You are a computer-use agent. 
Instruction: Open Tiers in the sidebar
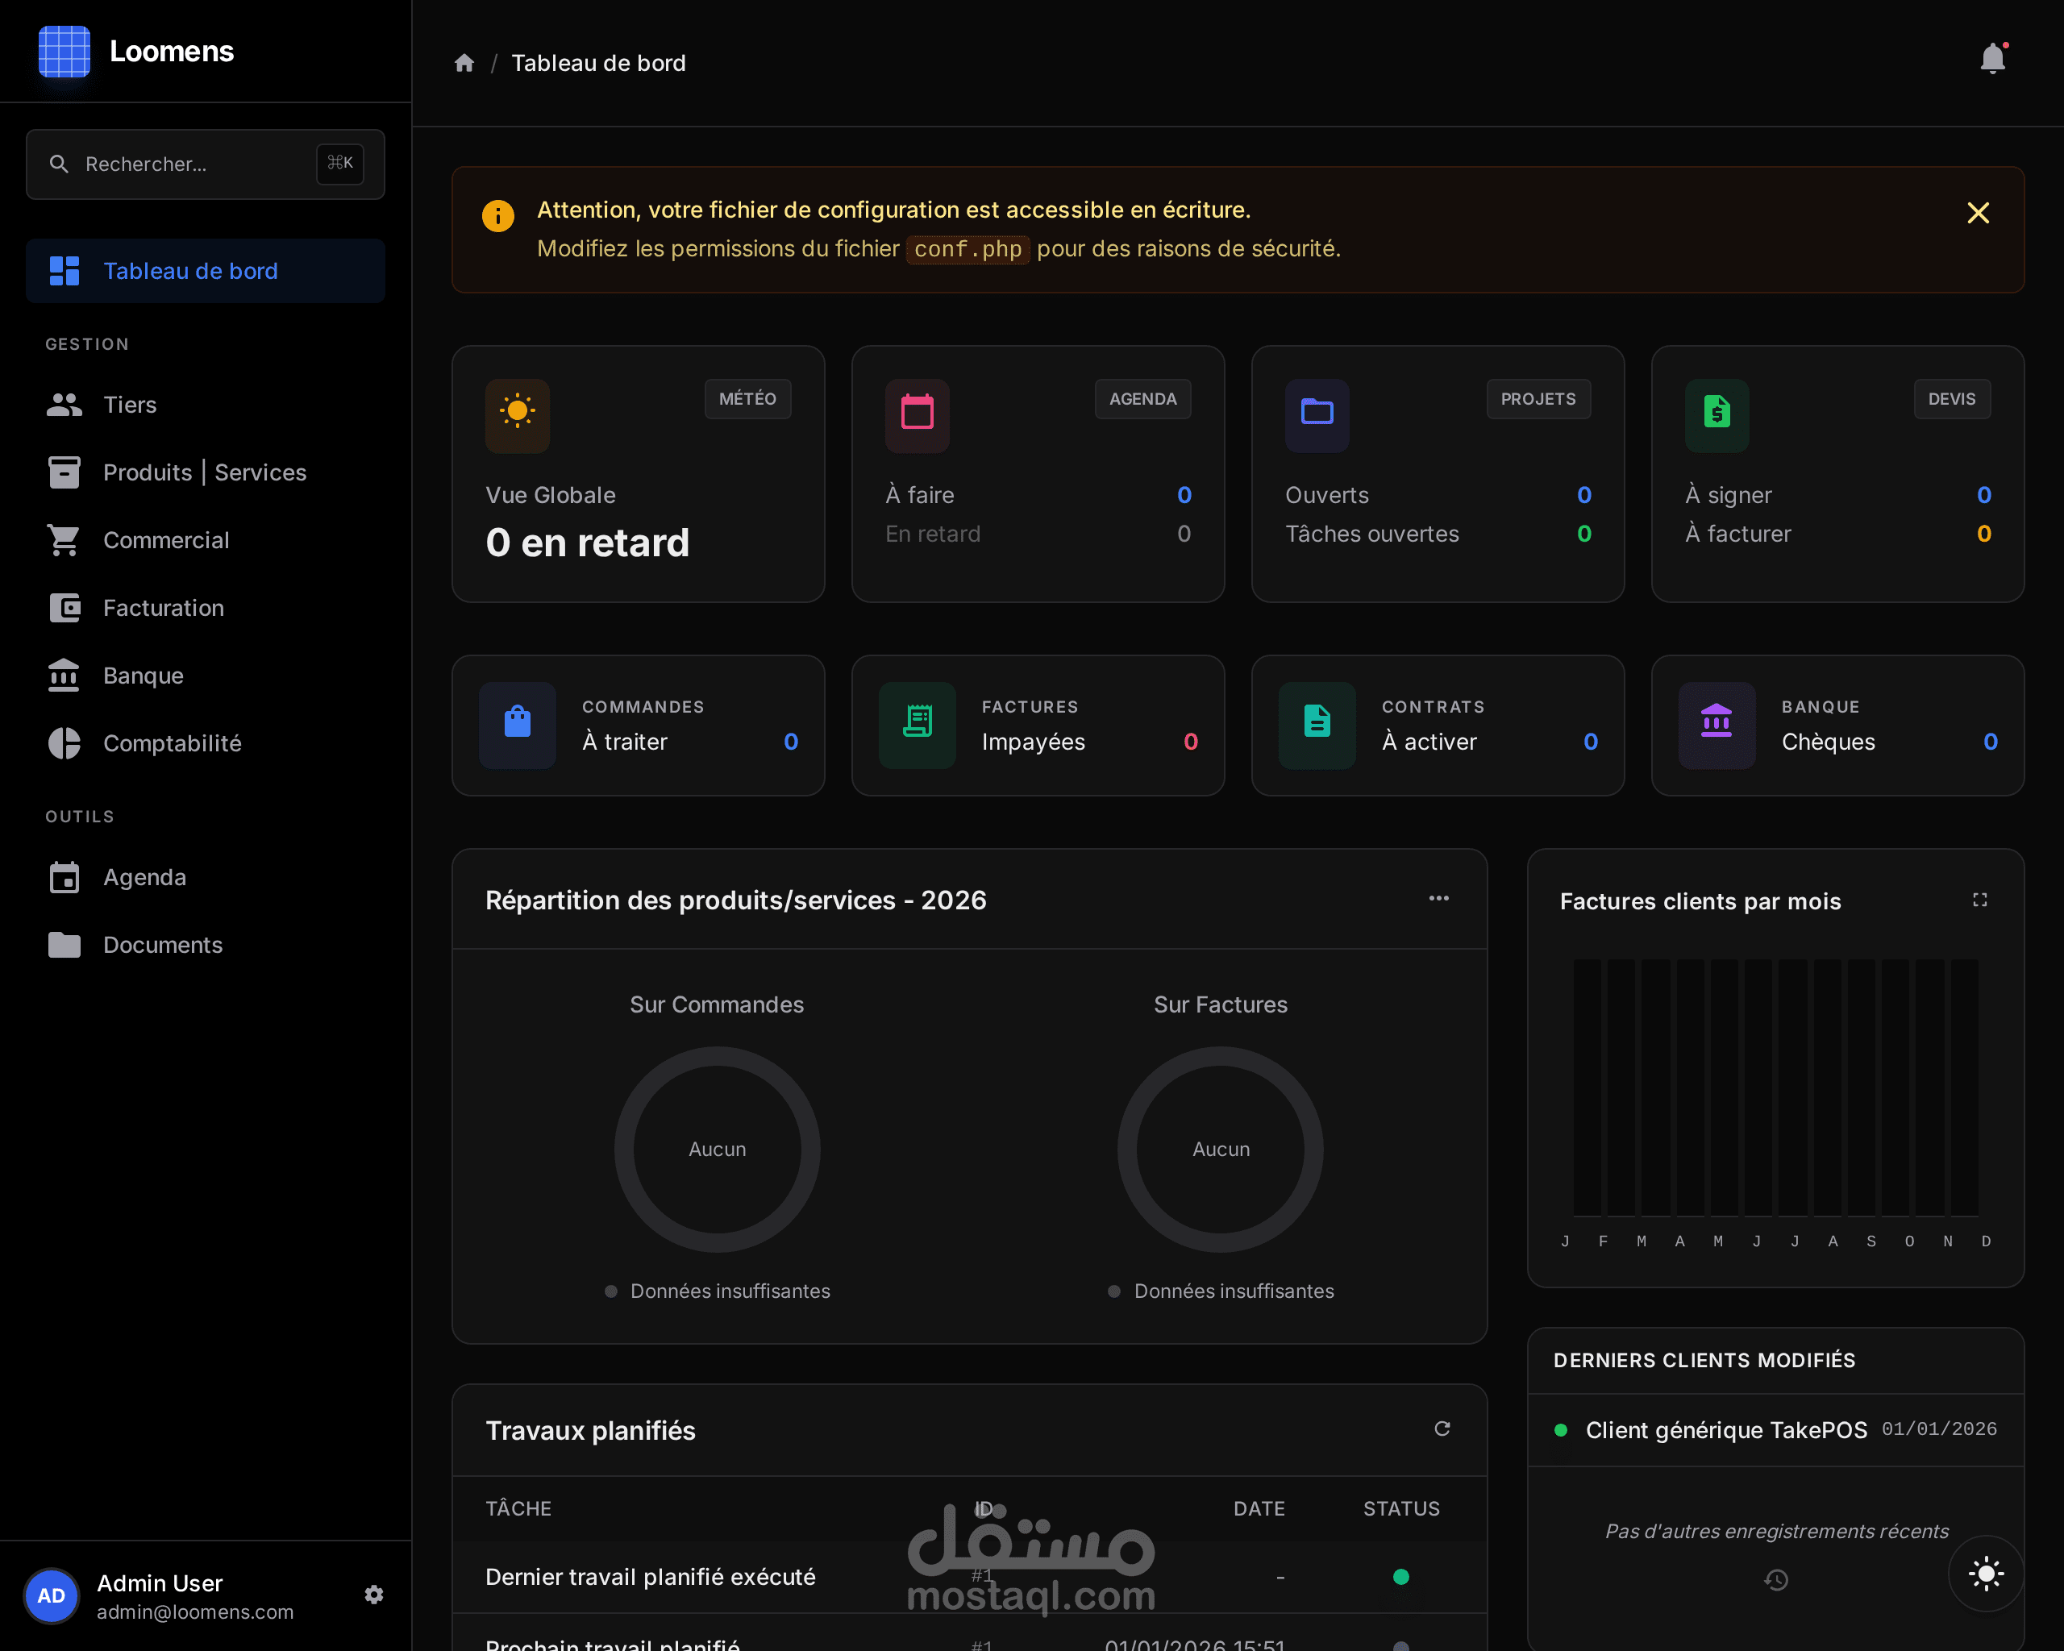129,405
